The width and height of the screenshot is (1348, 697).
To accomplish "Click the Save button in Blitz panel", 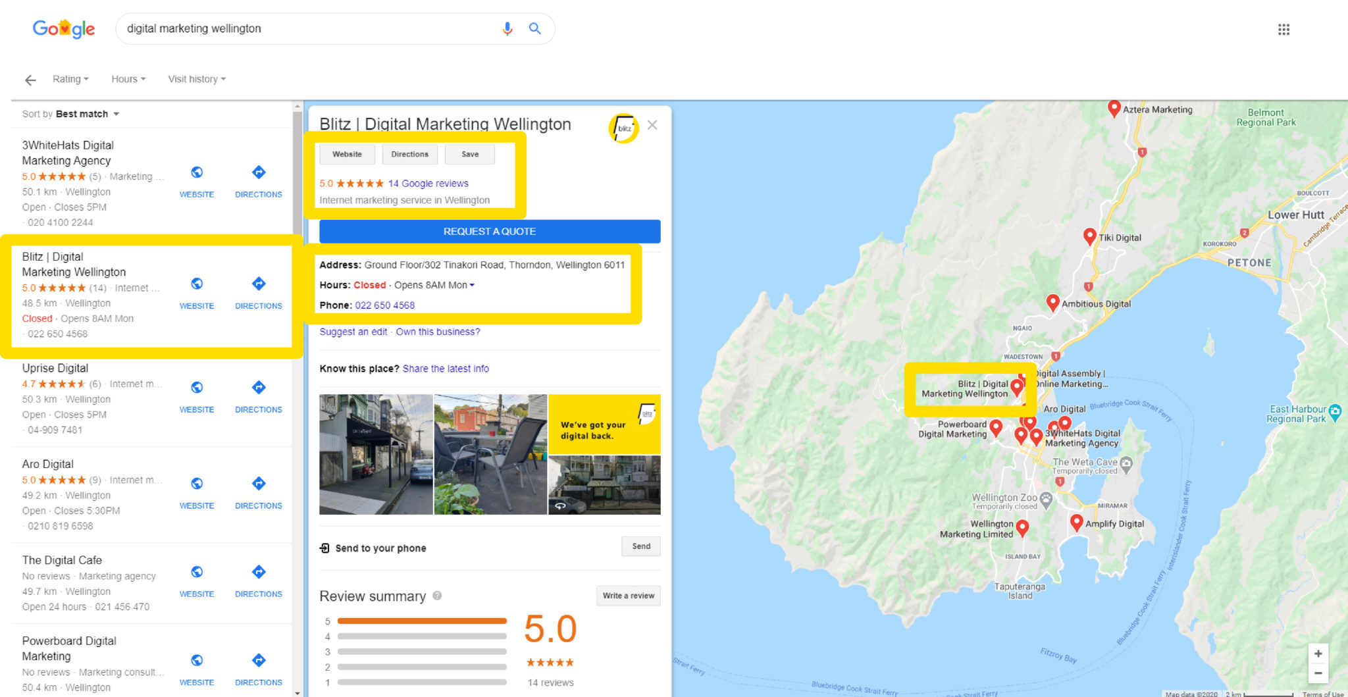I will 470,154.
